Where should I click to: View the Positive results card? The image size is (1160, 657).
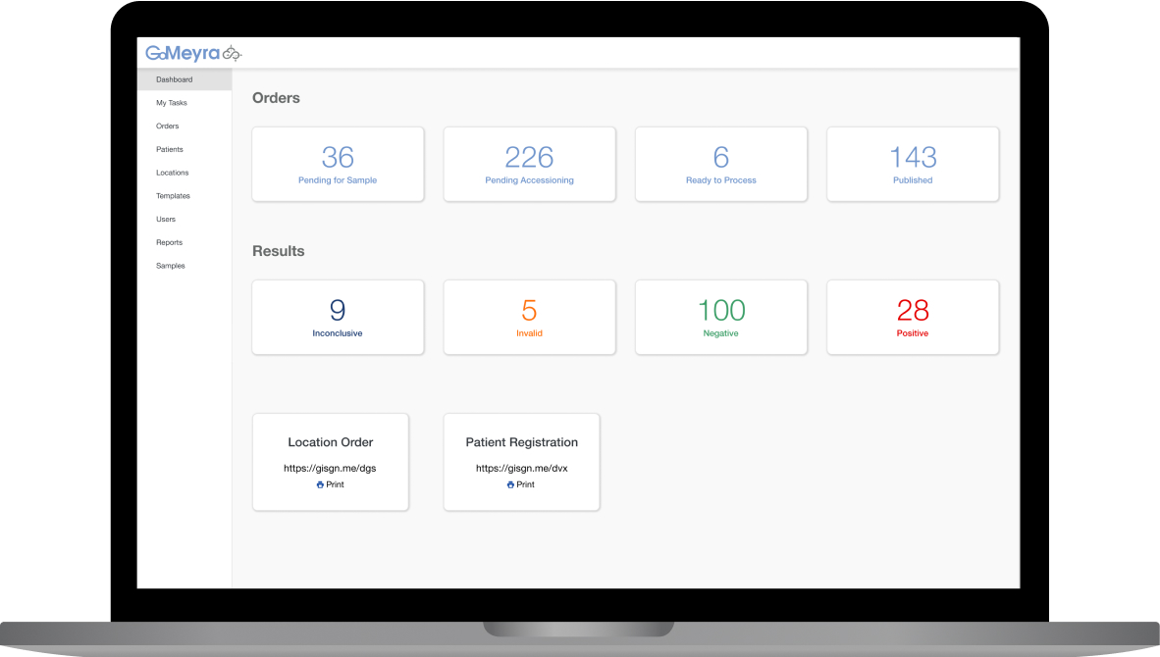(x=913, y=317)
